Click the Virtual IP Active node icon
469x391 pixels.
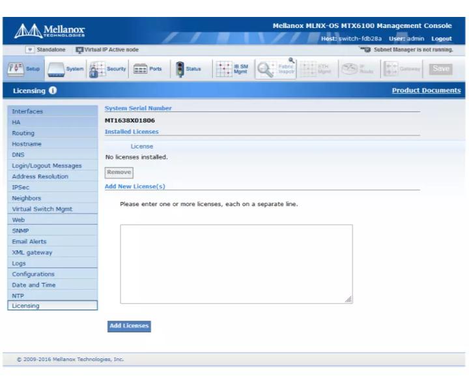pyautogui.click(x=79, y=50)
